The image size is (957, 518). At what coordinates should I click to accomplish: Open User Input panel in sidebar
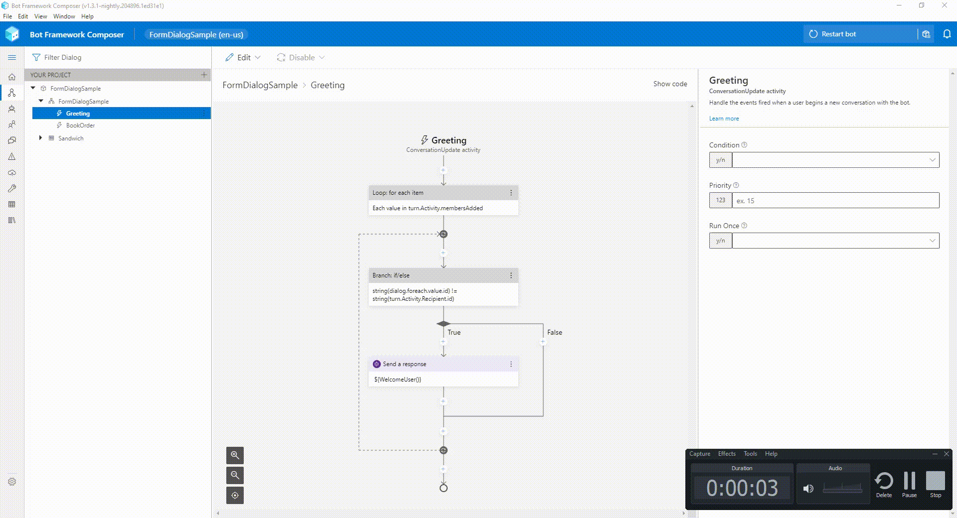click(x=12, y=125)
